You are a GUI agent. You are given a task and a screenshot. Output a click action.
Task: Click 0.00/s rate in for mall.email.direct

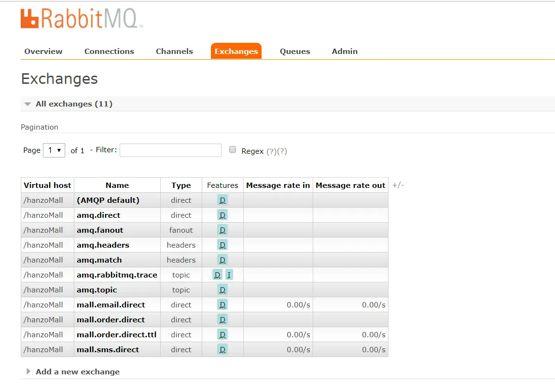[x=298, y=305]
